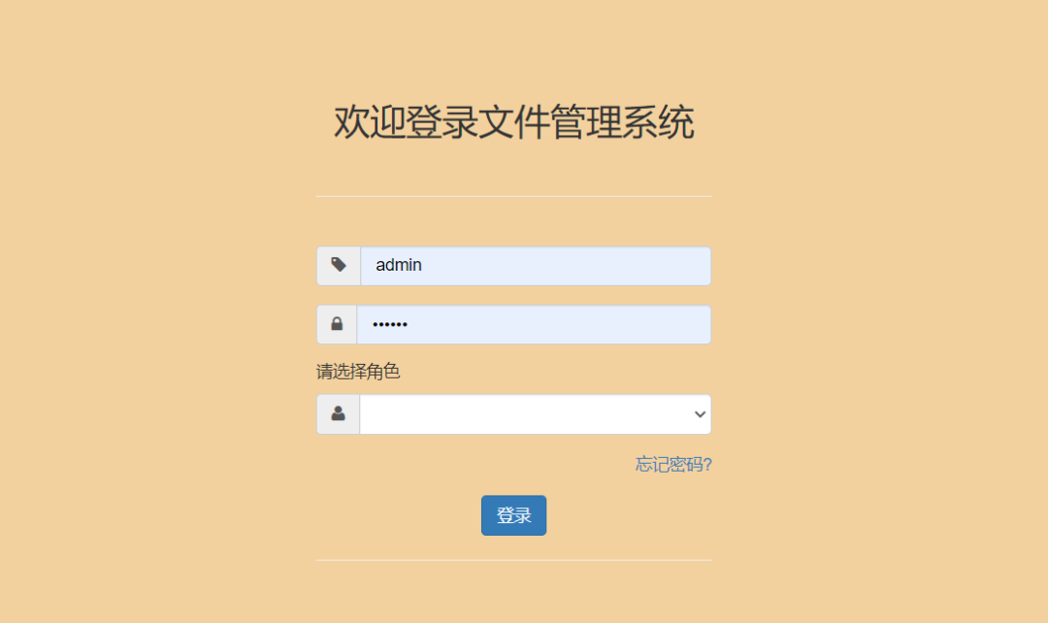Click the divider line below the title
1048x623 pixels.
(x=514, y=197)
